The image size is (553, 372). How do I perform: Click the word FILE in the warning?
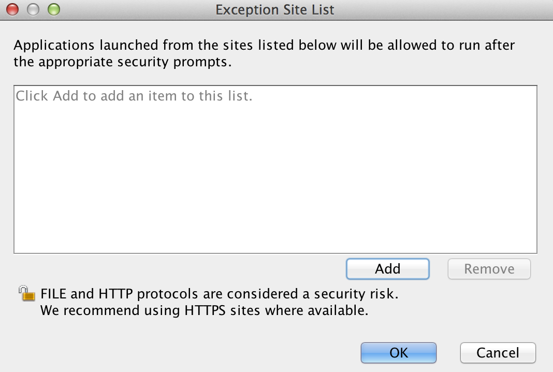pos(53,294)
